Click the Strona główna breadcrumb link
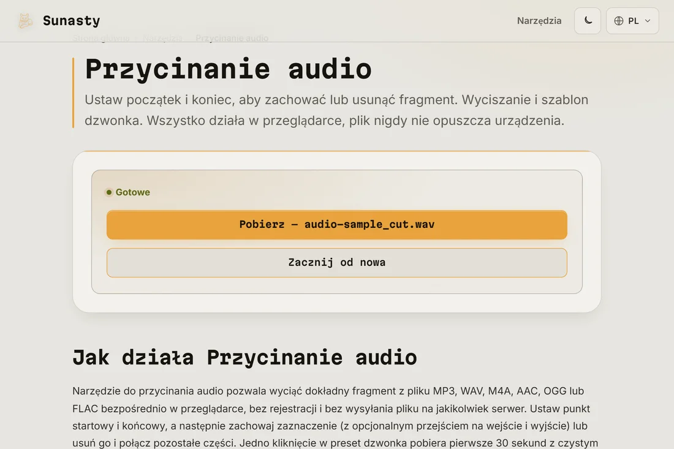674x449 pixels. tap(100, 38)
